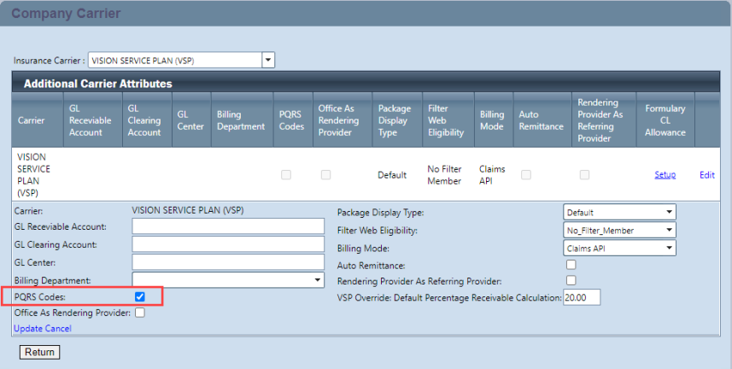The height and width of the screenshot is (369, 732).
Task: Click the PQRS Codes column header
Action: [291, 120]
